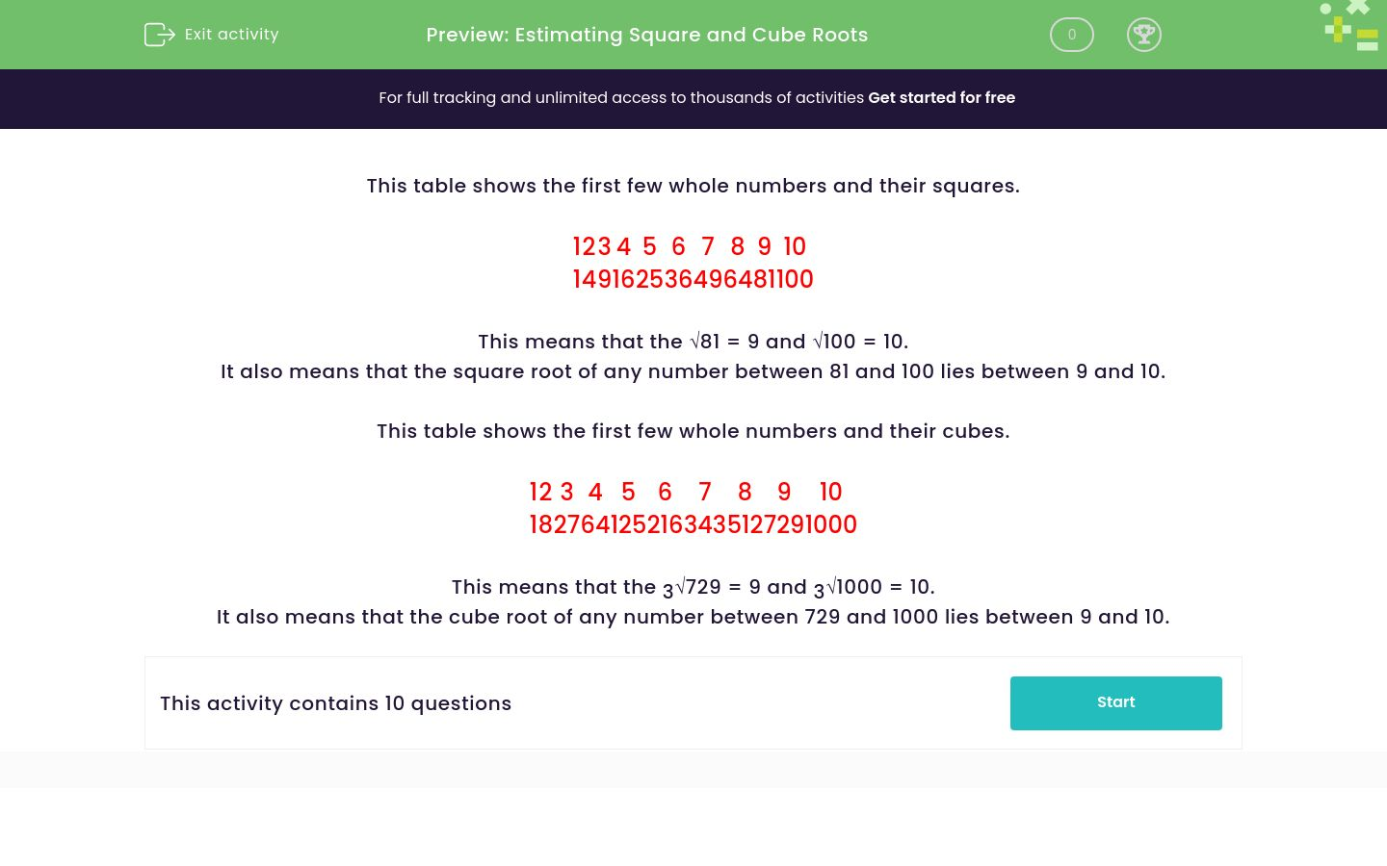This screenshot has width=1387, height=866.
Task: Click the yellow plus mark of the logo
Action: tap(1337, 29)
